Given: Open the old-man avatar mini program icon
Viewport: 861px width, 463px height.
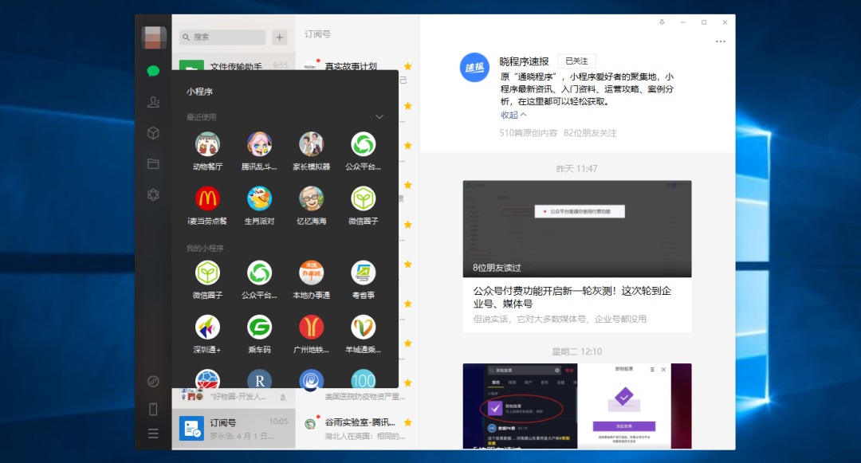Looking at the screenshot, I should [x=312, y=198].
